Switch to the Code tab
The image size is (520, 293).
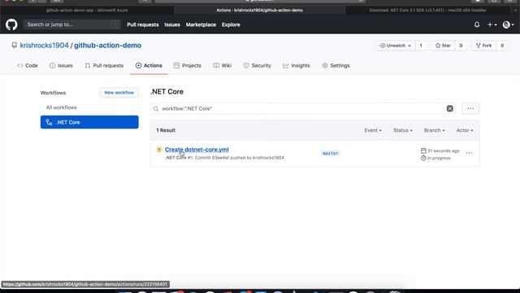(28, 66)
